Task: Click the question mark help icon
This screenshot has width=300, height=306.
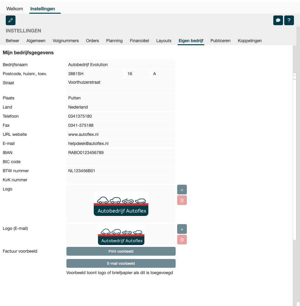Action: 289,20
